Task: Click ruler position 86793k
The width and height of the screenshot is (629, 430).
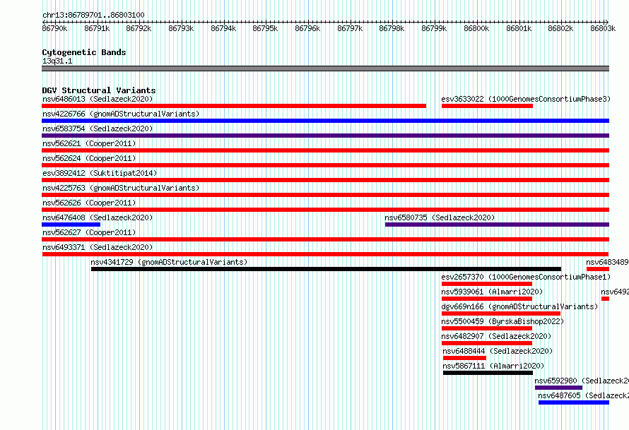Action: [x=181, y=28]
